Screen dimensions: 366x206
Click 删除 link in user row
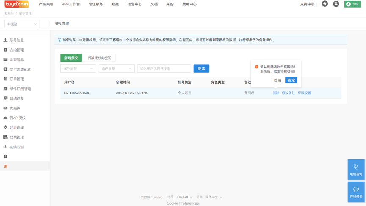tap(276, 93)
